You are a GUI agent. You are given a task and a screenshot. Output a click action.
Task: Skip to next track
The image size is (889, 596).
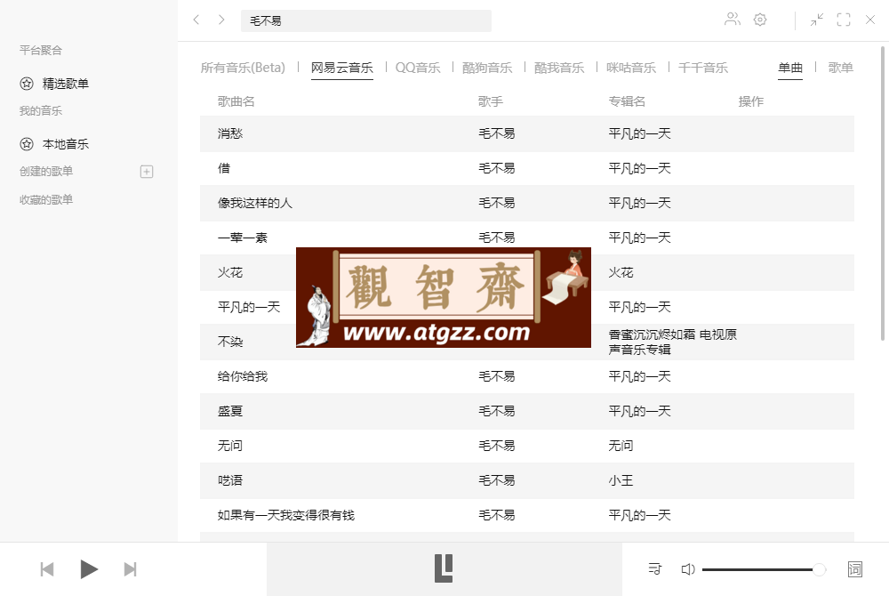point(130,569)
